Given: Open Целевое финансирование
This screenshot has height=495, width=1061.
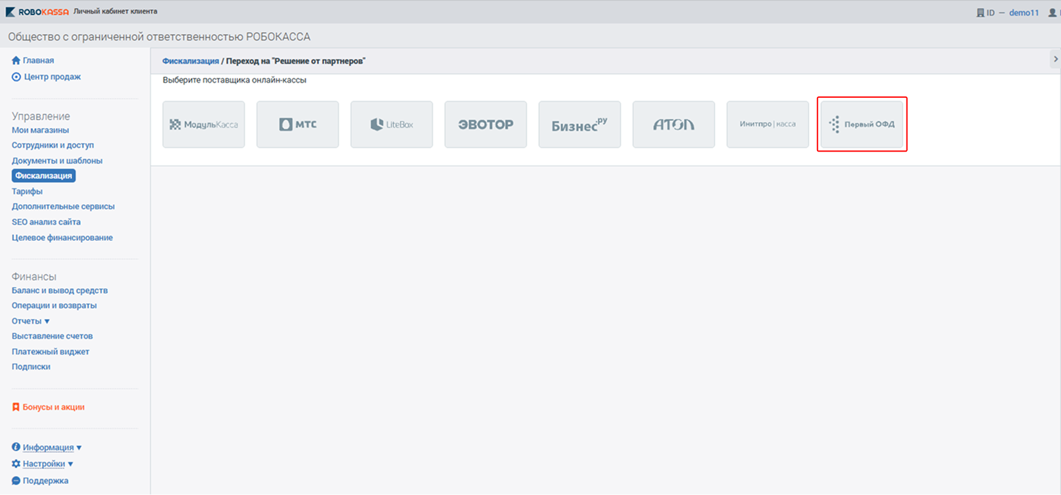Looking at the screenshot, I should click(x=62, y=238).
